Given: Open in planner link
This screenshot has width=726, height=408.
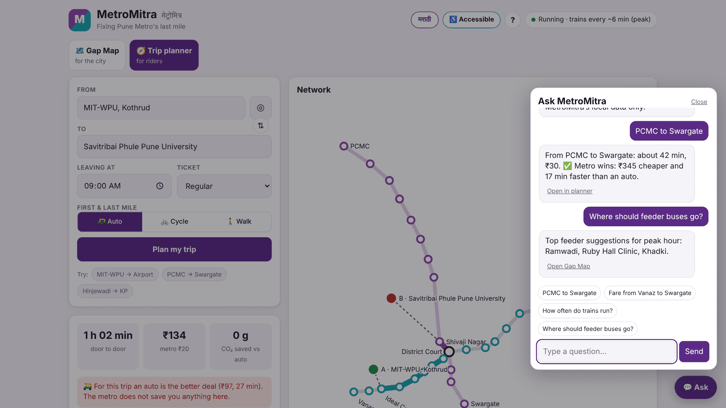Looking at the screenshot, I should (569, 191).
